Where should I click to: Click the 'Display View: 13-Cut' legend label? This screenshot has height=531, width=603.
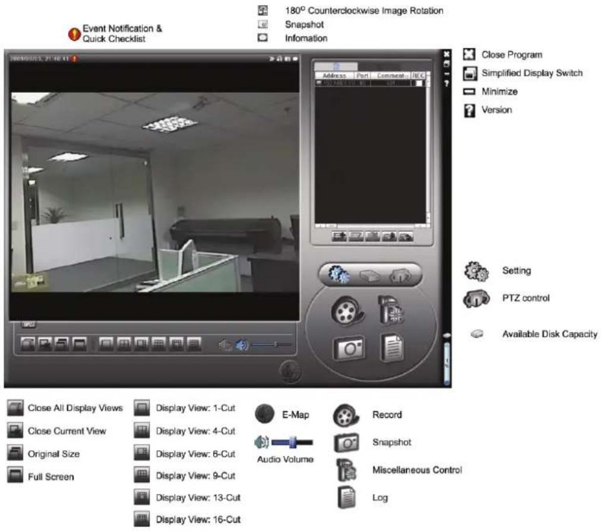[x=198, y=498]
